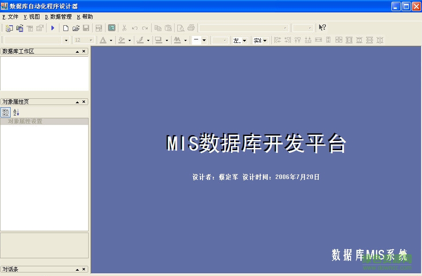The width and height of the screenshot is (422, 276).
Task: Open the font size dropdown showing 12
Action: click(91, 40)
